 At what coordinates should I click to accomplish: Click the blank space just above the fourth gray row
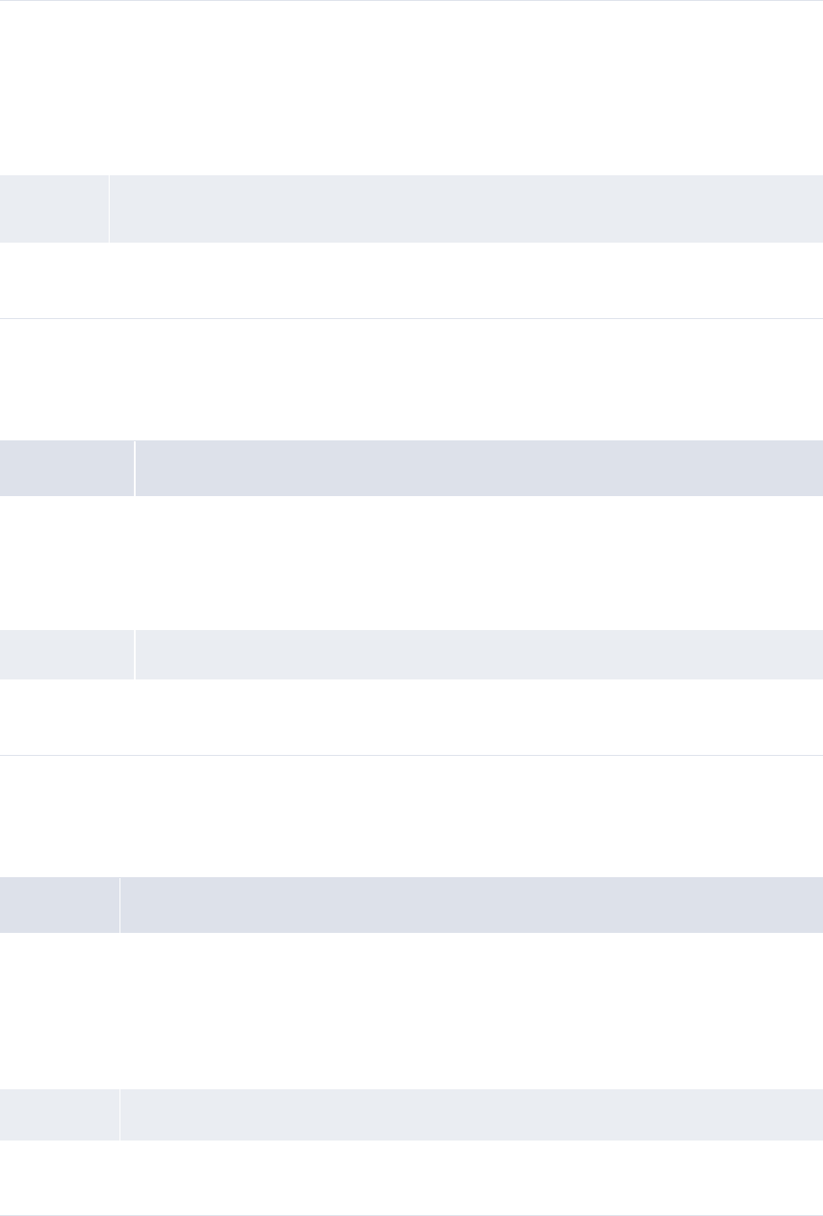411,816
